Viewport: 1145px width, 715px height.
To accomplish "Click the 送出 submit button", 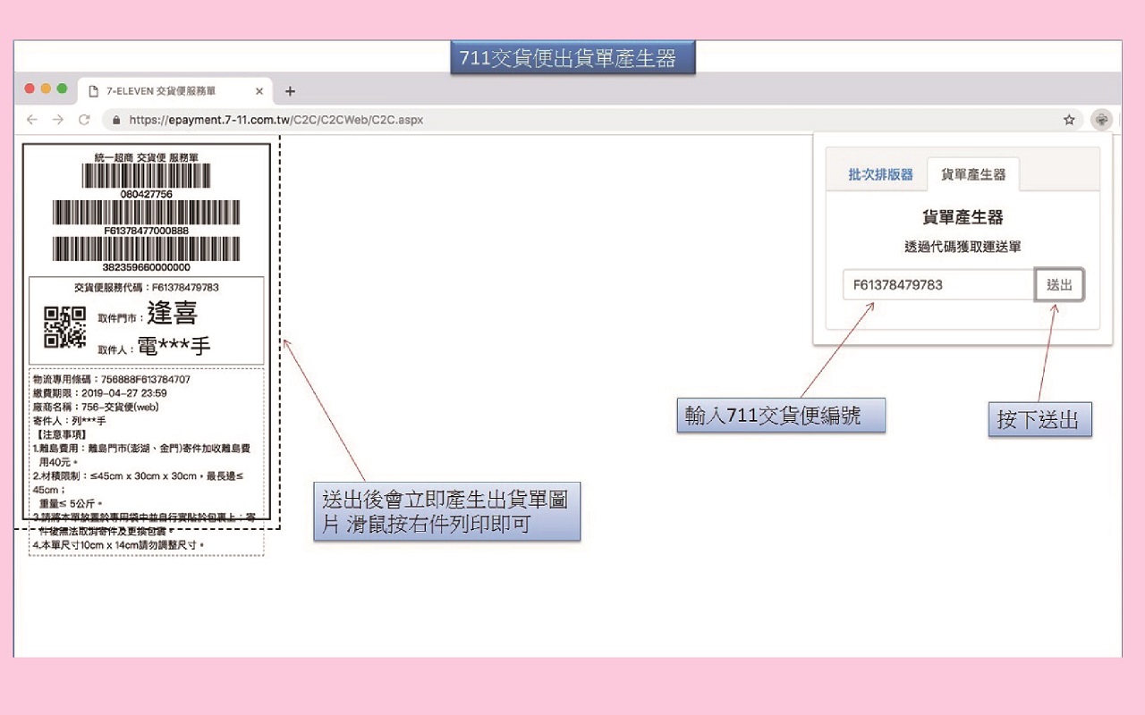I will coord(1059,285).
